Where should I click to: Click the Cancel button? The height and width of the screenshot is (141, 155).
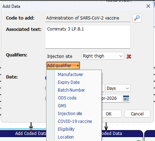coord(137,114)
